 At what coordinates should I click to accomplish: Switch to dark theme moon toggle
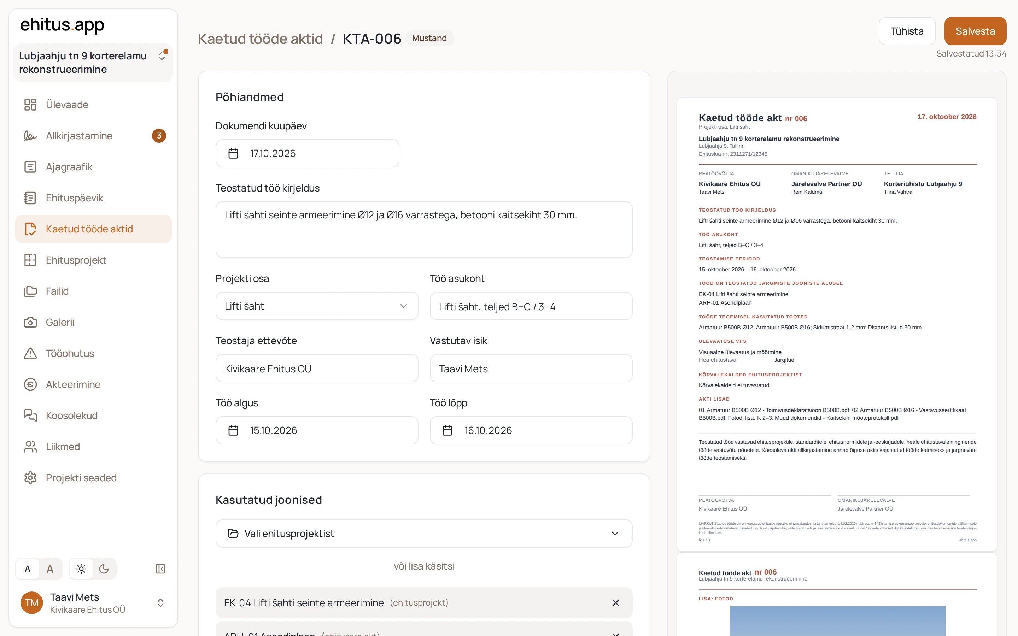coord(104,569)
